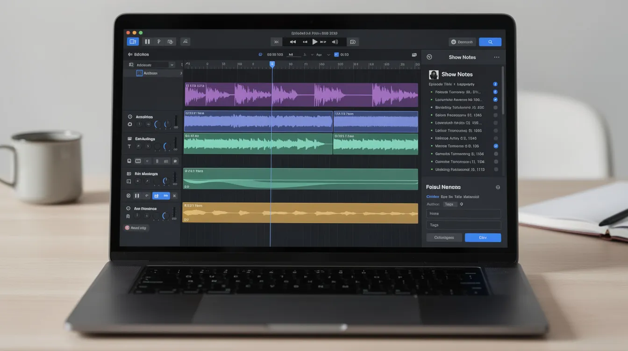Select the yellow waveform clip on bottom track
The width and height of the screenshot is (628, 351).
pos(300,213)
